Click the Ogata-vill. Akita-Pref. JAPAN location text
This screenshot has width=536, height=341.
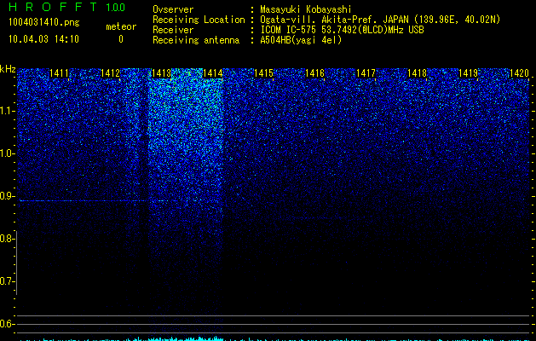pos(380,20)
